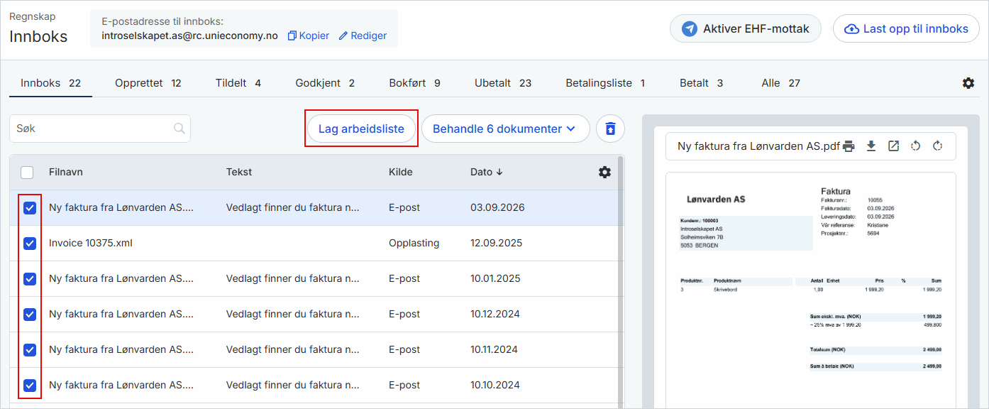Click the date 12.09.2025 cell

pyautogui.click(x=496, y=243)
